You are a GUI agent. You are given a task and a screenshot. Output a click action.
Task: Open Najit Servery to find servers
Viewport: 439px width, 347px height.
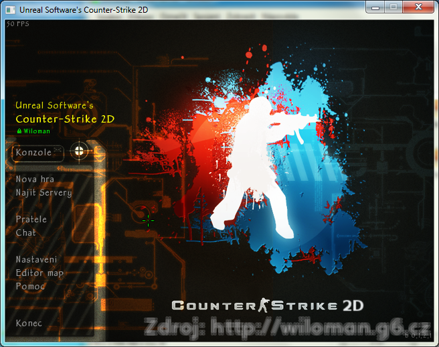(44, 193)
